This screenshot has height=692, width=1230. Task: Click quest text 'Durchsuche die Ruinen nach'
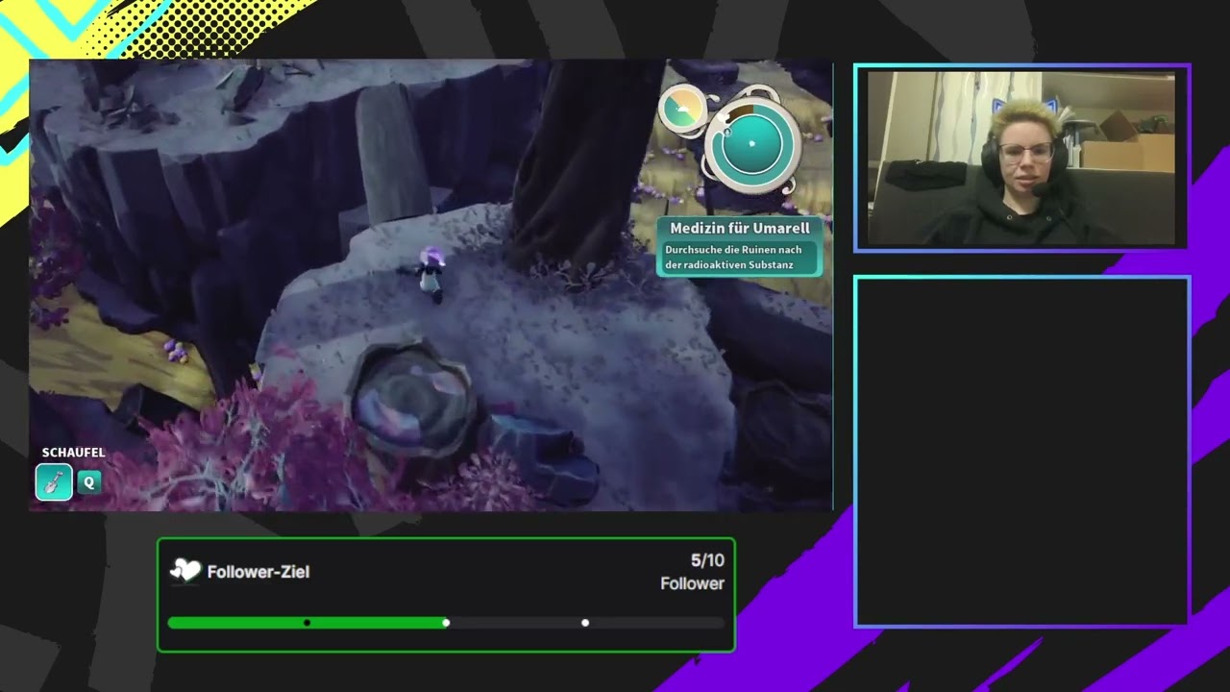click(733, 250)
